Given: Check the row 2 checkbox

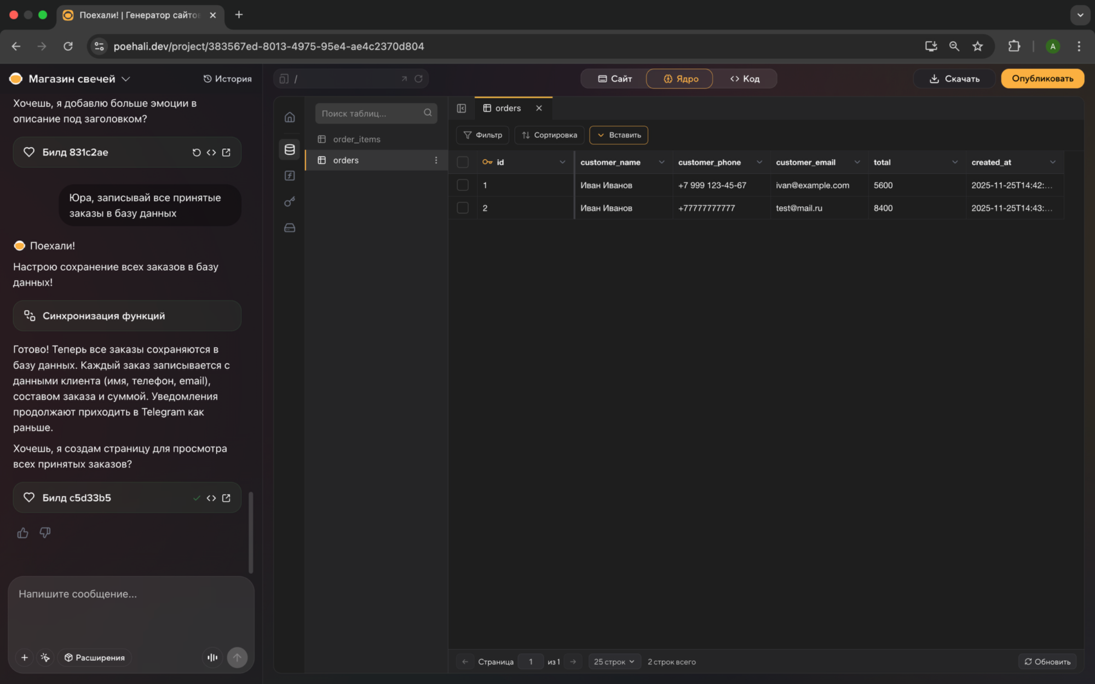Looking at the screenshot, I should [x=463, y=208].
